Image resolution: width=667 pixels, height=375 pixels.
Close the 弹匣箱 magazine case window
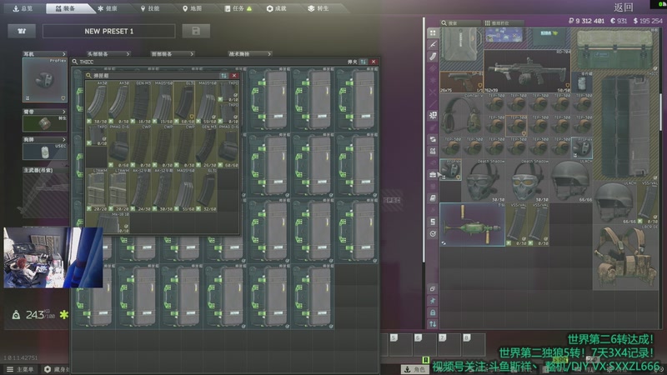(x=234, y=76)
